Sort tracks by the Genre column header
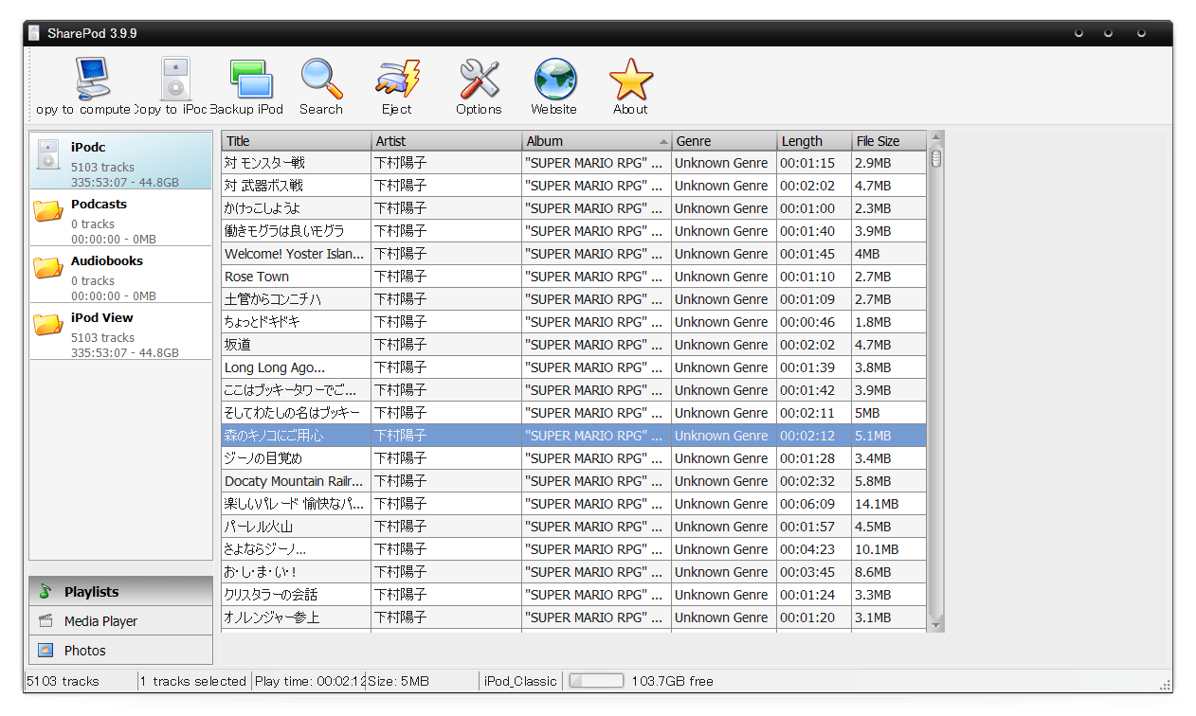1196x716 pixels. click(725, 141)
